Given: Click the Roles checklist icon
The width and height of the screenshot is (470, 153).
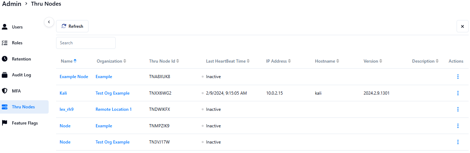Looking at the screenshot, I should click(5, 43).
